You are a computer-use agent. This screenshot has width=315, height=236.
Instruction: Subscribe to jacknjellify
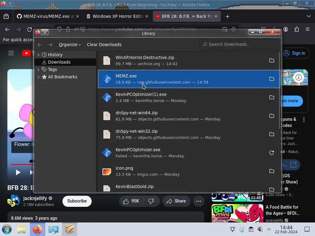(x=77, y=201)
